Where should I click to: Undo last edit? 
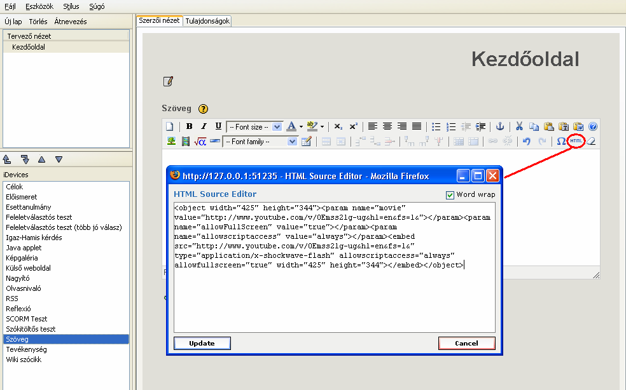527,141
